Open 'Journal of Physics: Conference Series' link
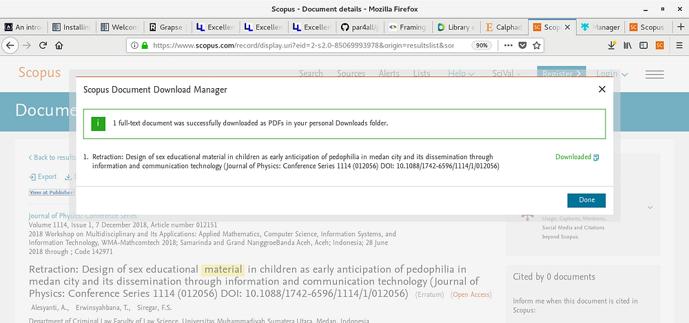Image resolution: width=689 pixels, height=323 pixels. tap(83, 216)
